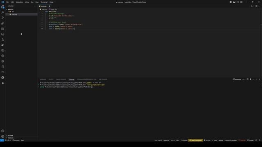Screen dimensions: 262x147
Task: Open the Source Control view
Action: pyautogui.click(x=3, y=18)
